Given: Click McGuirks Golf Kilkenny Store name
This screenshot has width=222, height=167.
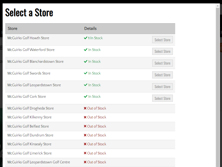Looking at the screenshot, I should coord(30,117).
